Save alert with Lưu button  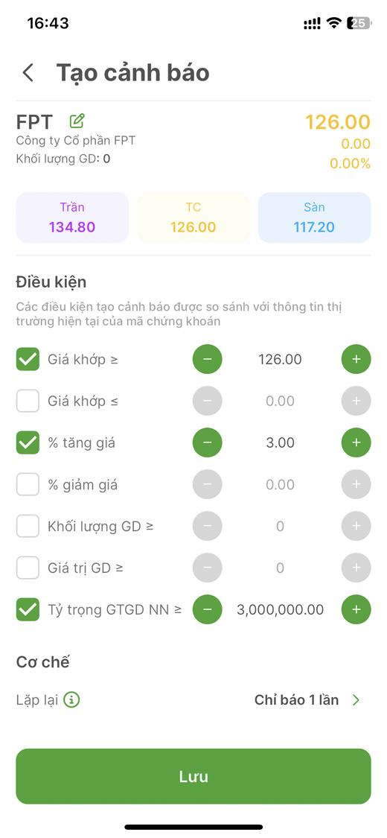pyautogui.click(x=193, y=776)
